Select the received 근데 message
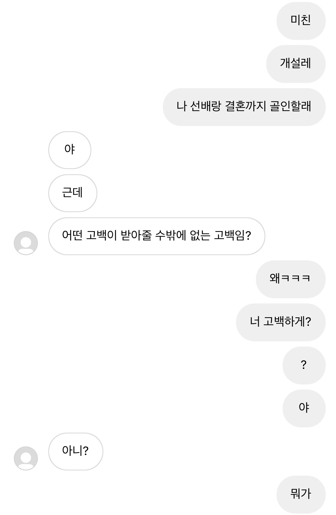Screen dimensions: 336x515 point(72,193)
